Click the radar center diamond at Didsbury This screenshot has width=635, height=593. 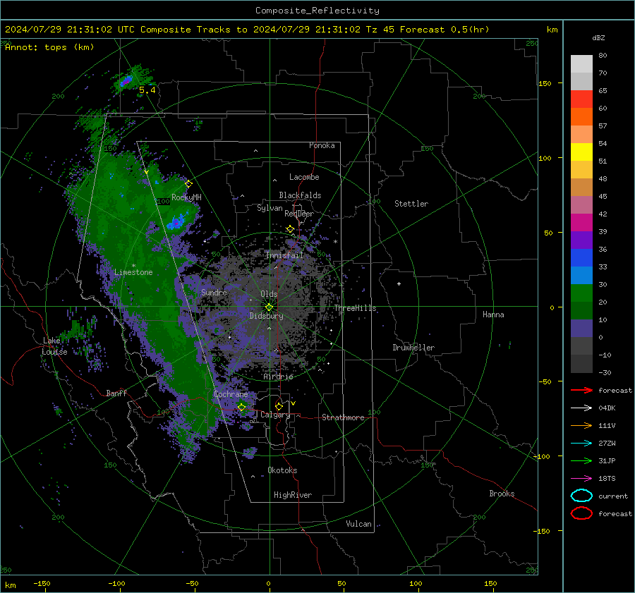pyautogui.click(x=270, y=307)
